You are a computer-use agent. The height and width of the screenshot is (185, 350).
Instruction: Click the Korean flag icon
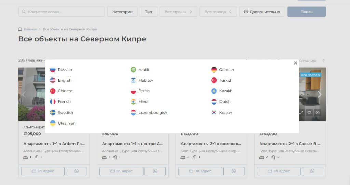[214, 113]
